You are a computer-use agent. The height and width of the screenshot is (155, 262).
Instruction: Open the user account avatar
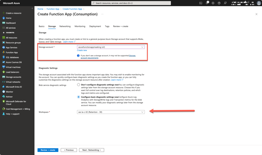click(259, 3)
